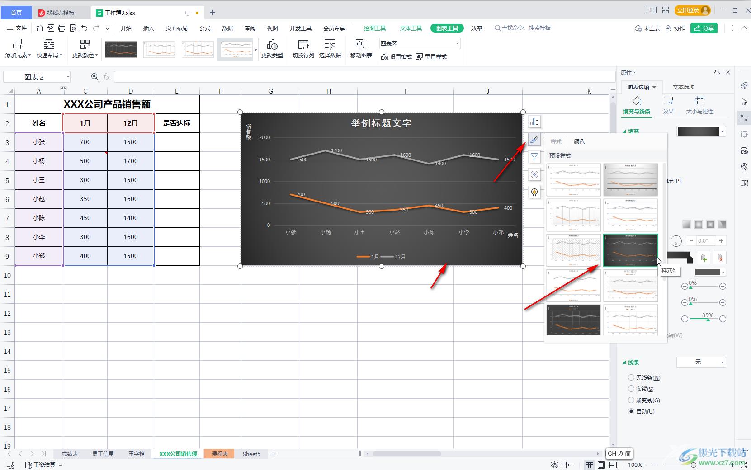The height and width of the screenshot is (470, 751).
Task: Click the Login (立即登录) button
Action: coord(692,10)
